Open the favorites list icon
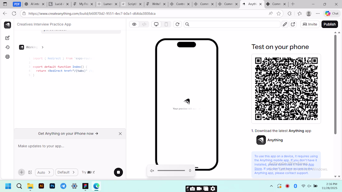 pyautogui.click(x=300, y=13)
